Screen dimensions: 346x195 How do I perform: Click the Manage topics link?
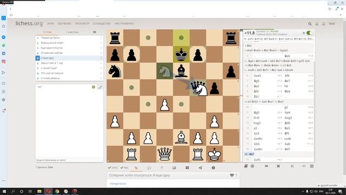point(118,184)
